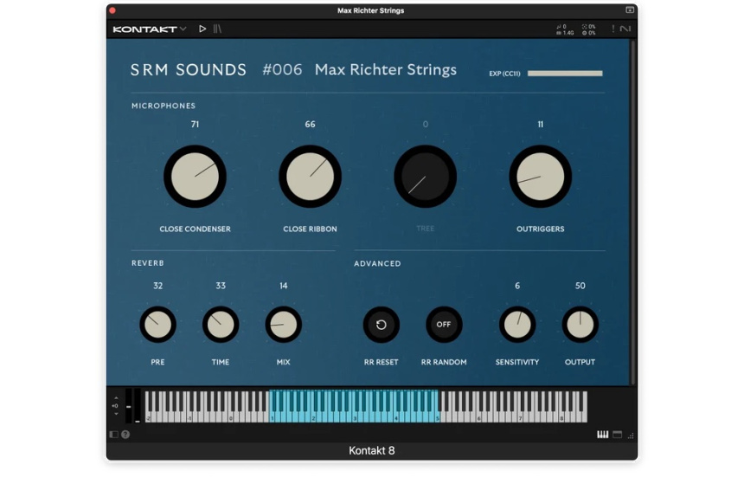Open the library browser icon
744x484 pixels.
pos(217,29)
